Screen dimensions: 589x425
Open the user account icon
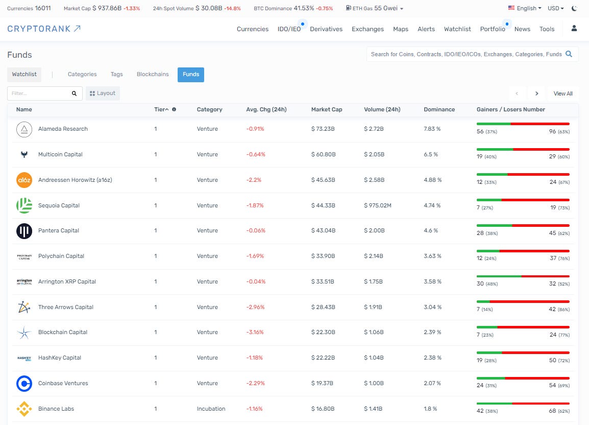tap(574, 29)
